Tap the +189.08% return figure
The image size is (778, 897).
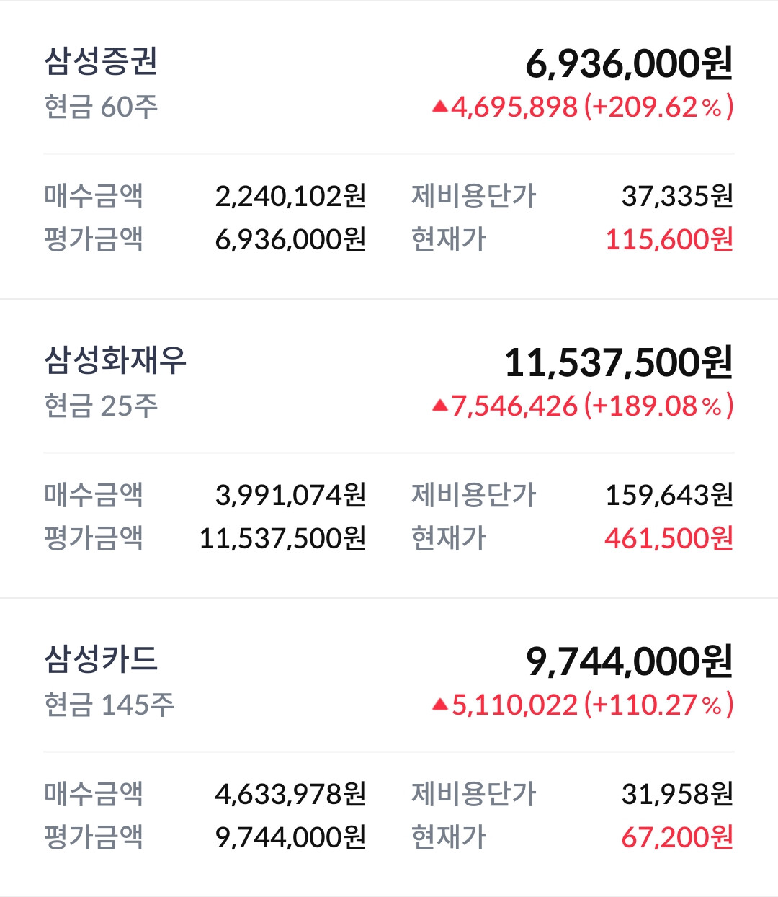click(x=658, y=406)
